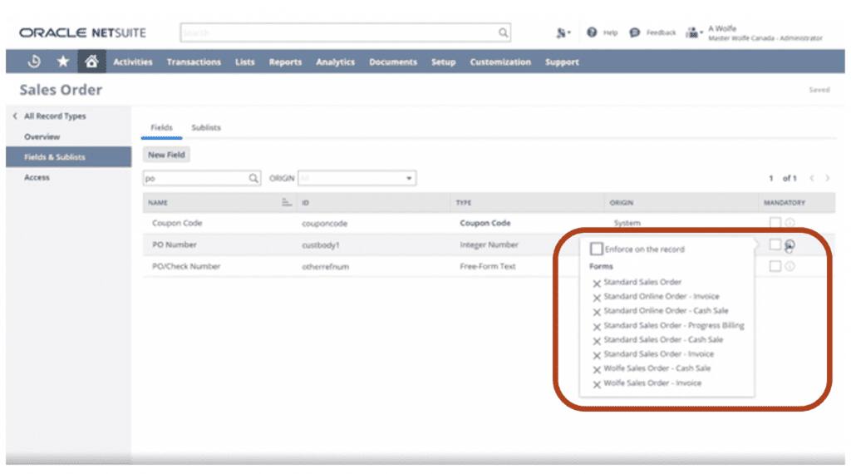Image resolution: width=851 pixels, height=474 pixels.
Task: Open the Recent Records clock icon
Action: point(34,62)
